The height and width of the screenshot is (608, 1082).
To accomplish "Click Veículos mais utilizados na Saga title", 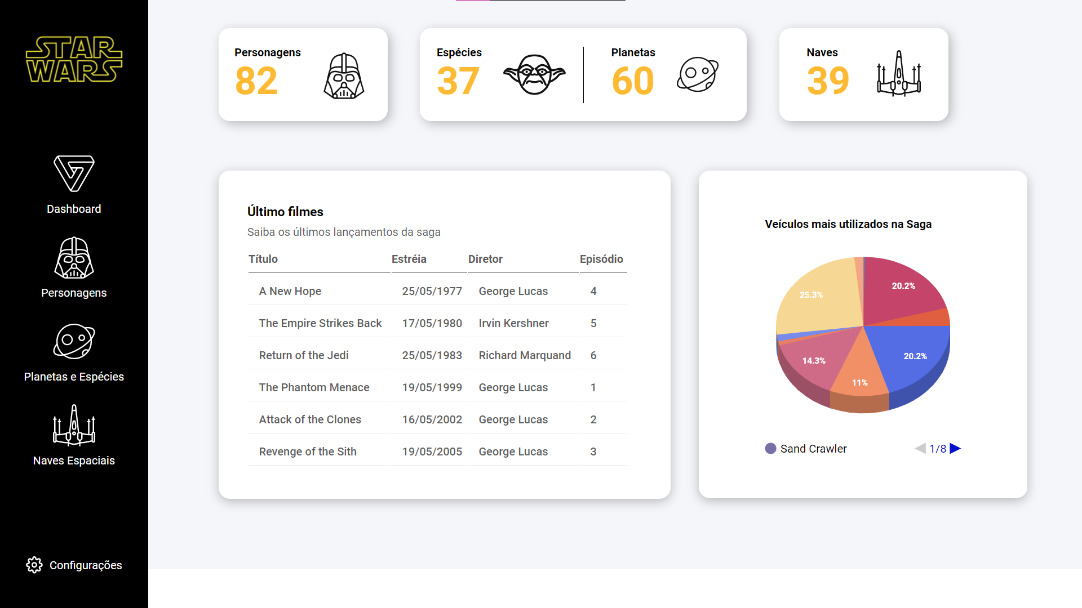I will pyautogui.click(x=848, y=224).
